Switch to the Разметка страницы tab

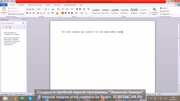[35, 5]
